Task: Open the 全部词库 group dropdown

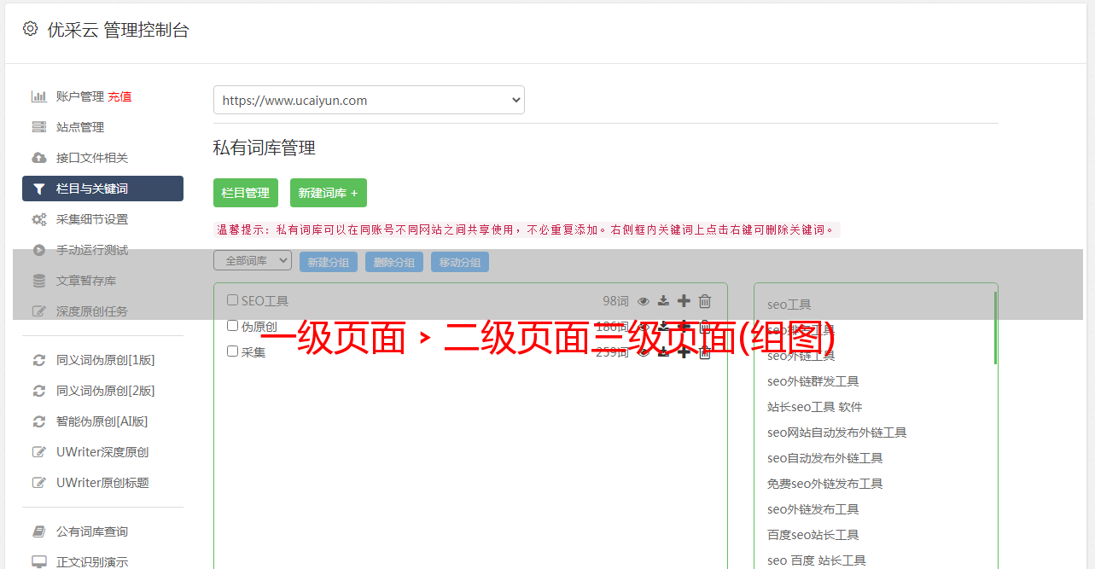Action: [x=253, y=261]
